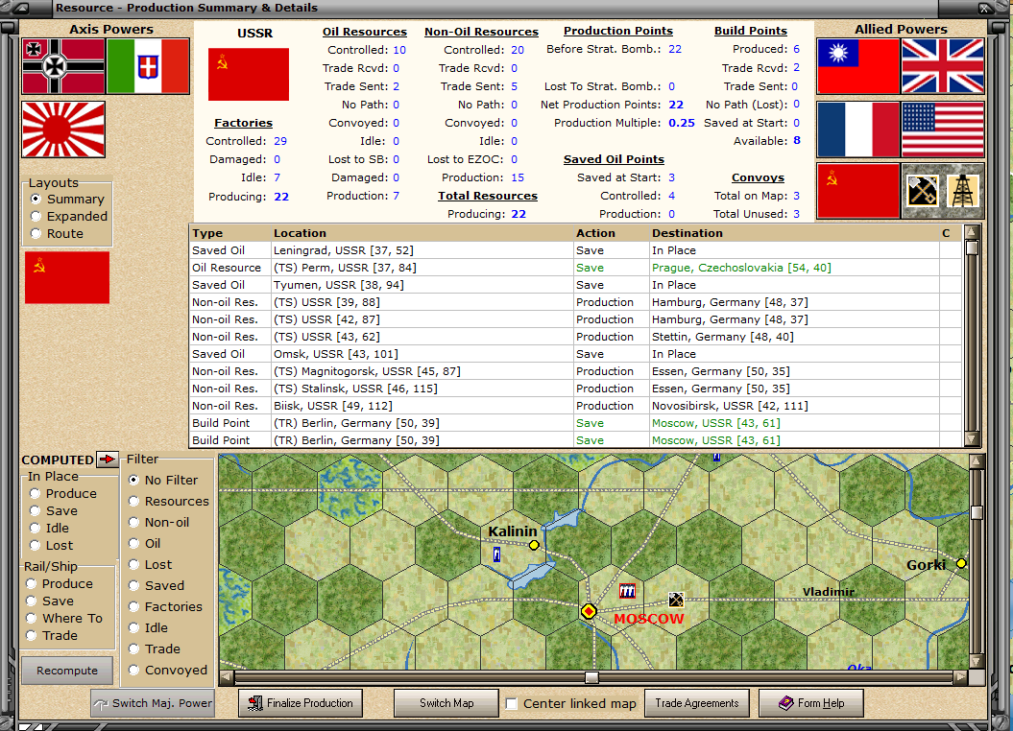Viewport: 1013px width, 731px height.
Task: Toggle Center linked map checkbox
Action: point(512,704)
